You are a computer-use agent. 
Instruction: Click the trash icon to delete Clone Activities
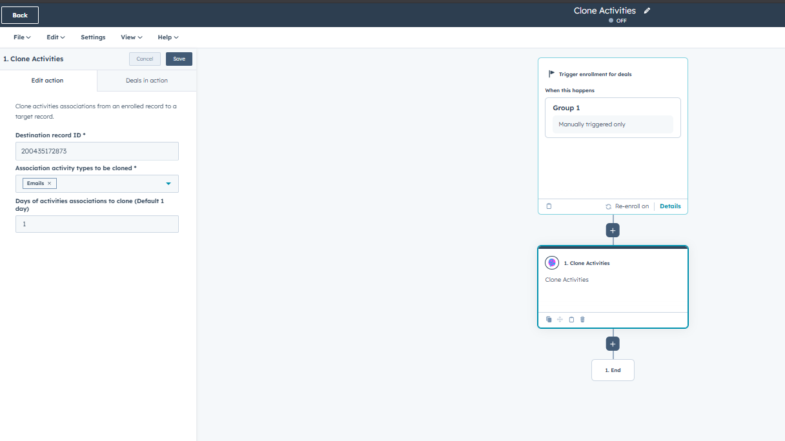click(582, 320)
